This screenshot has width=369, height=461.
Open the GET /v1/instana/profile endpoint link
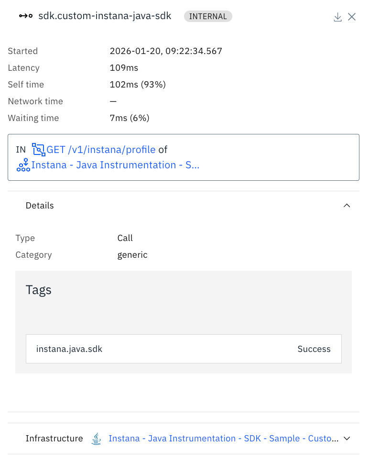click(x=101, y=150)
